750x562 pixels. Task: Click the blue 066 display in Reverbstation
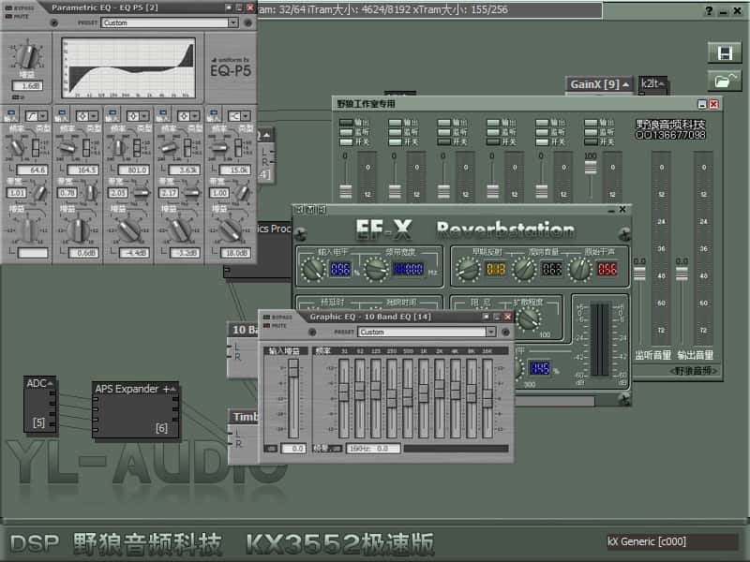340,269
